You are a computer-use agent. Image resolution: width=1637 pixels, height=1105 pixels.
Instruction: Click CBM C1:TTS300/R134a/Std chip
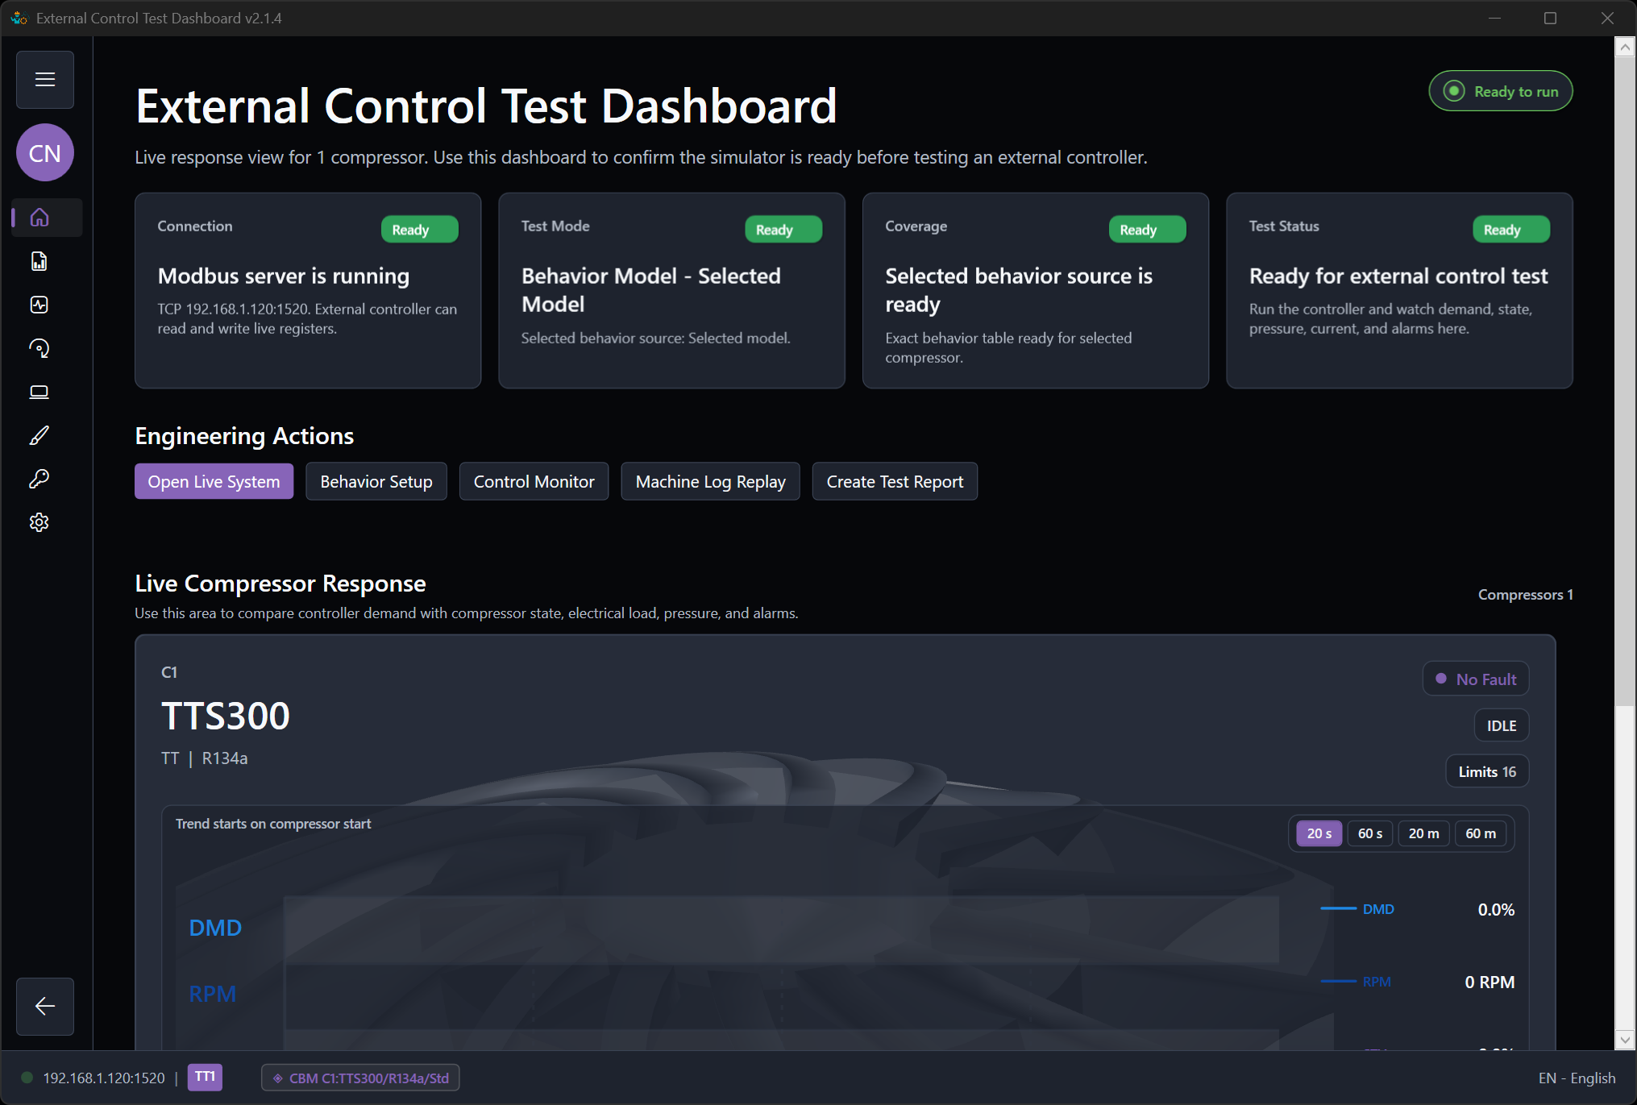pos(360,1078)
